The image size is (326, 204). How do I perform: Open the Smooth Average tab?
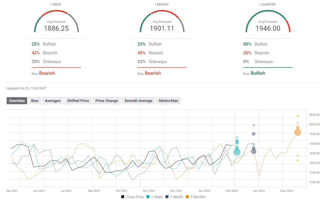[x=138, y=101]
